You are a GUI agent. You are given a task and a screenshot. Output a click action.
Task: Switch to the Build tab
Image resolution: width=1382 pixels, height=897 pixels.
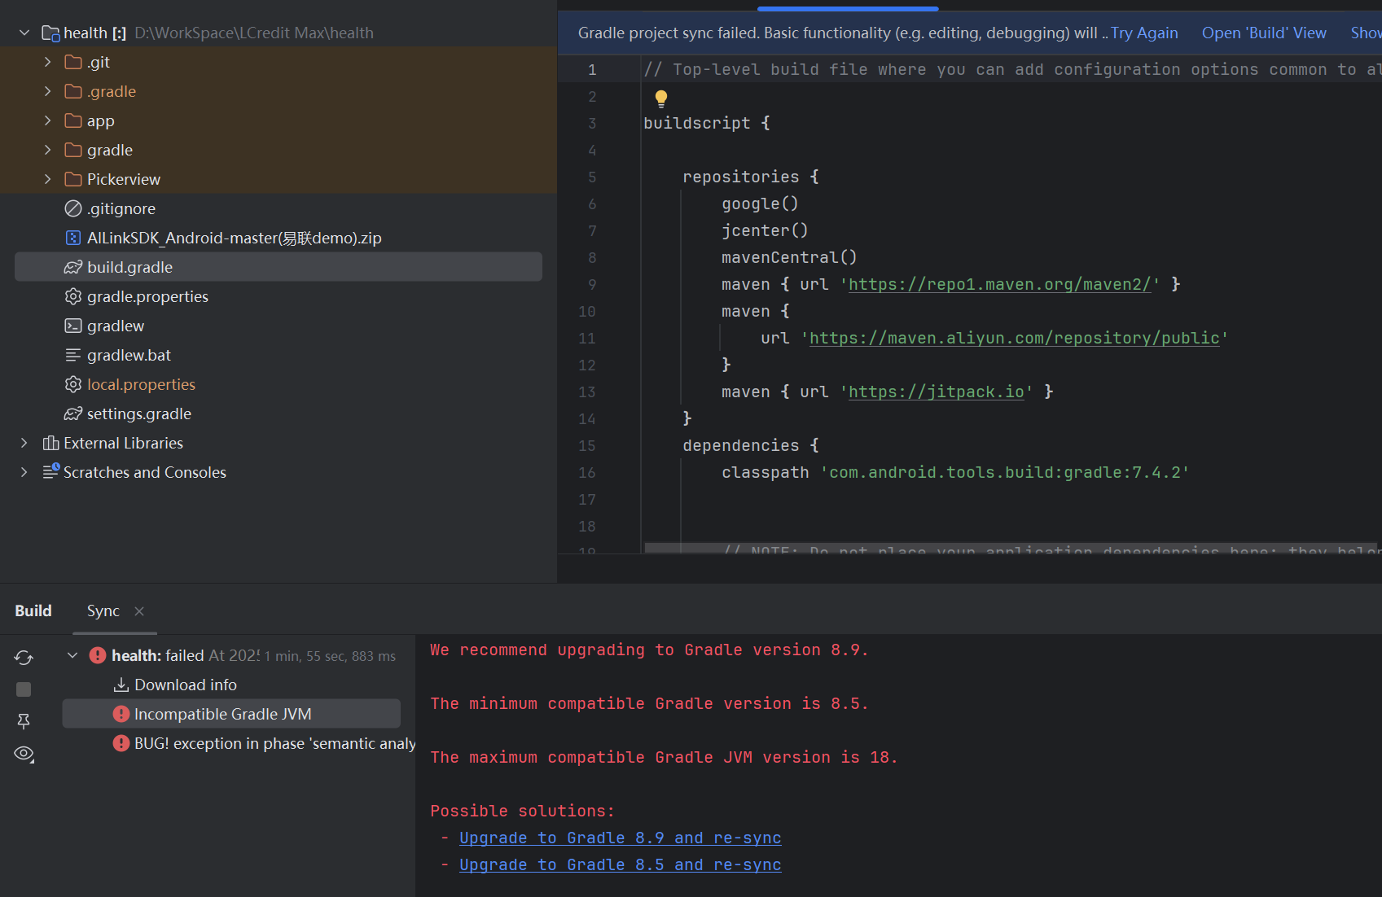pyautogui.click(x=33, y=610)
